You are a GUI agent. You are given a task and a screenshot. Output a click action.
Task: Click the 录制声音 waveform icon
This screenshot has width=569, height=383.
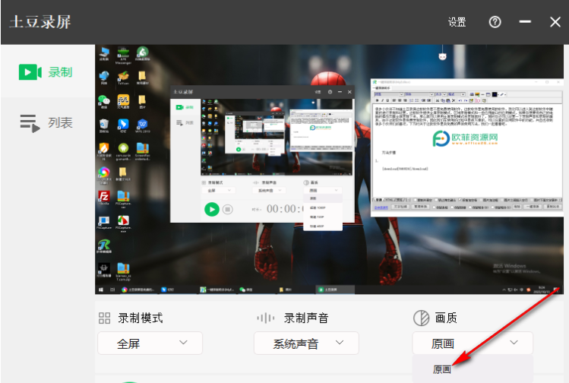pyautogui.click(x=266, y=318)
